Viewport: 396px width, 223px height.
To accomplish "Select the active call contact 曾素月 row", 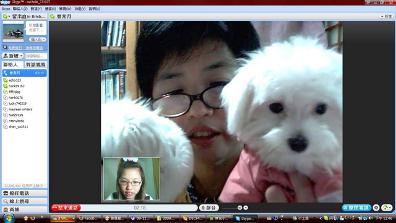I will 25,73.
